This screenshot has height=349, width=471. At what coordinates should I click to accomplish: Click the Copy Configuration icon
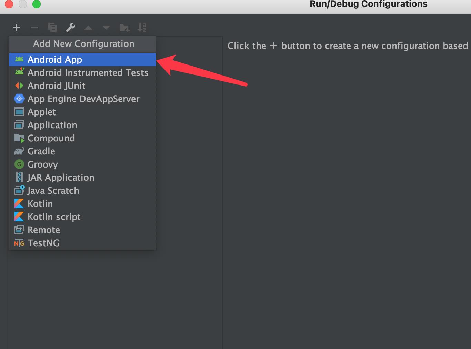(52, 28)
